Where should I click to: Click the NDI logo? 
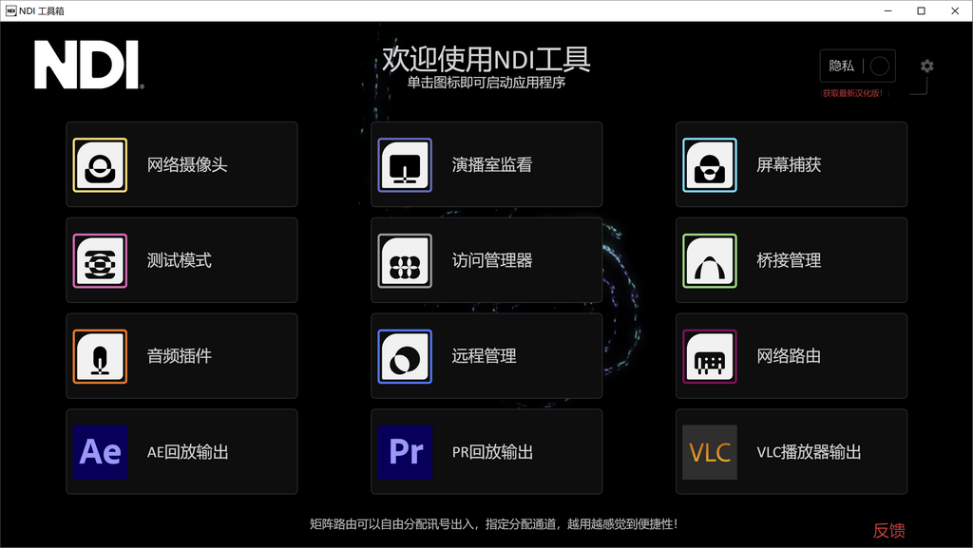coord(88,66)
